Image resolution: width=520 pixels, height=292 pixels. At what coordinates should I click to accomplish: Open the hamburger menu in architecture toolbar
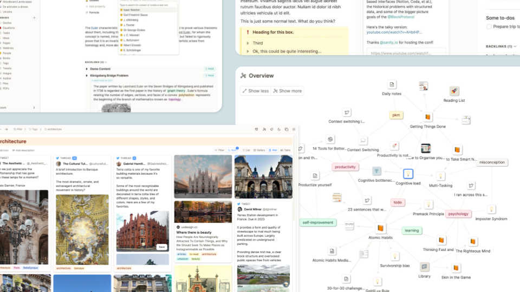coord(294,129)
